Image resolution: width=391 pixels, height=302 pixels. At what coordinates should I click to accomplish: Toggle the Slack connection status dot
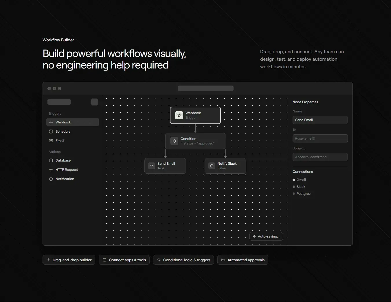pos(294,187)
